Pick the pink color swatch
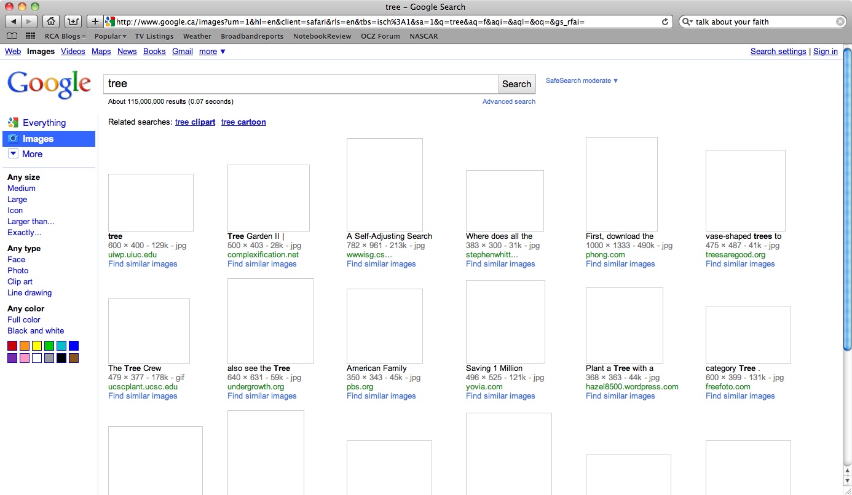 tap(25, 358)
